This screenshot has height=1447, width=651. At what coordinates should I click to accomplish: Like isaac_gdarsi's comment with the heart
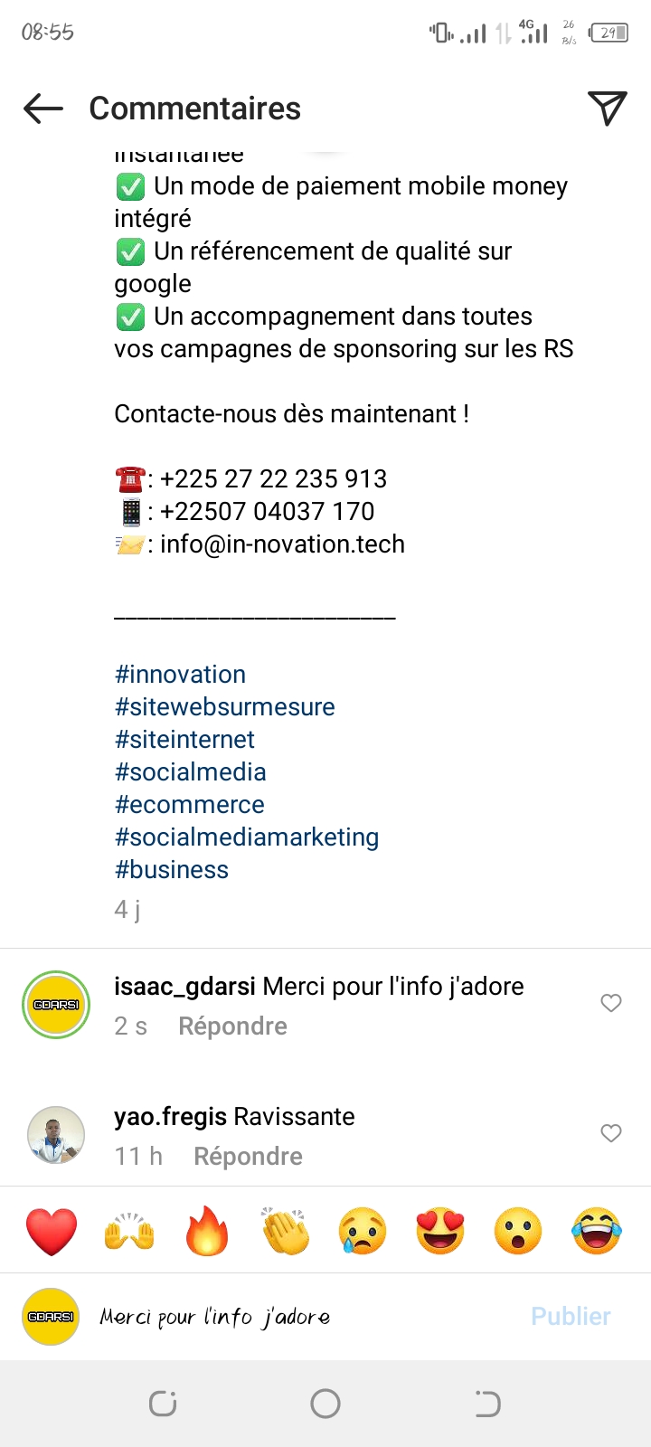[611, 1003]
